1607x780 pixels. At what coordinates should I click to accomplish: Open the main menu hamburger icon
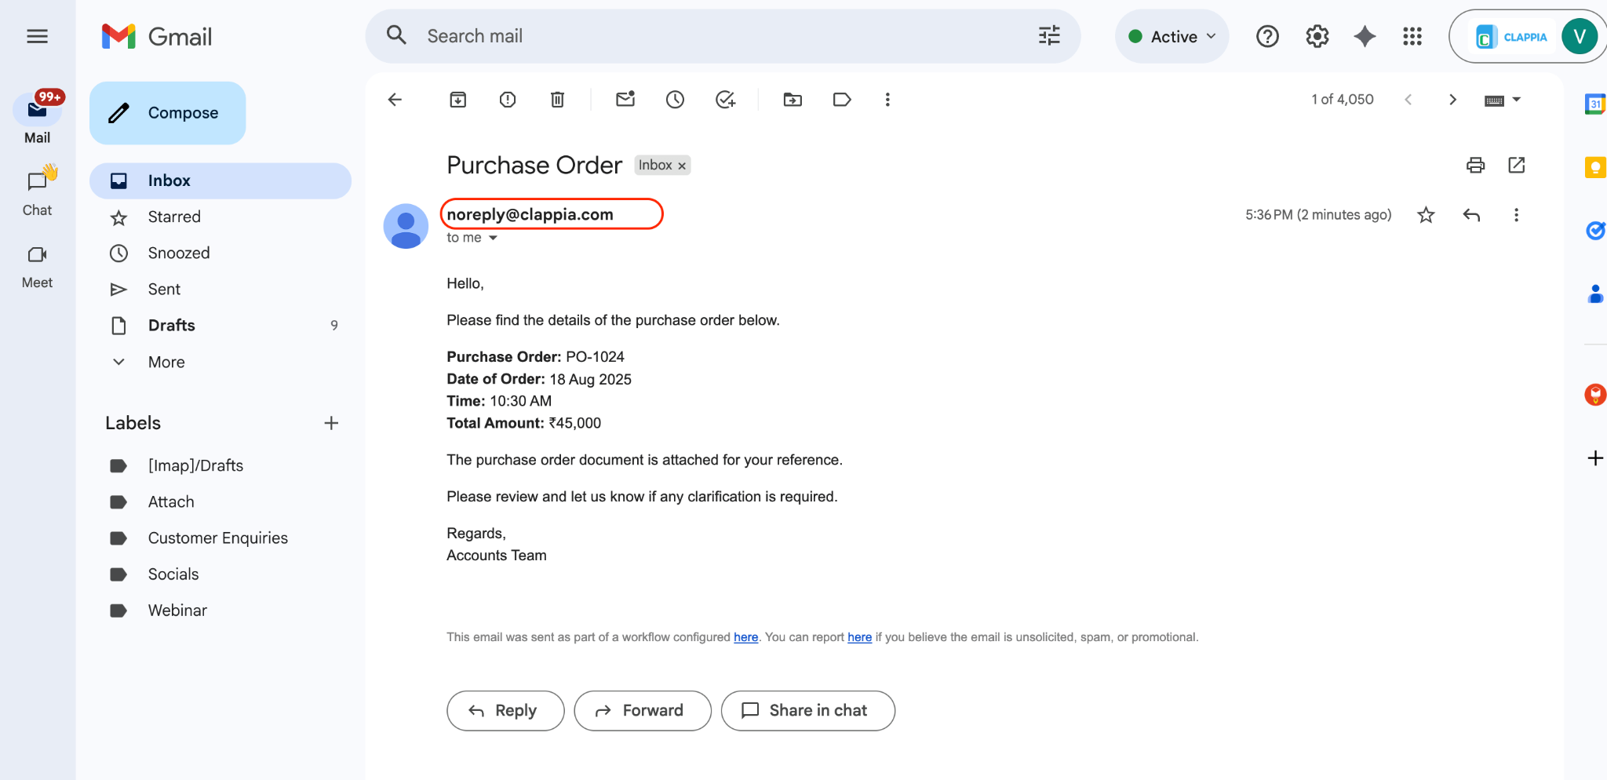click(x=37, y=36)
